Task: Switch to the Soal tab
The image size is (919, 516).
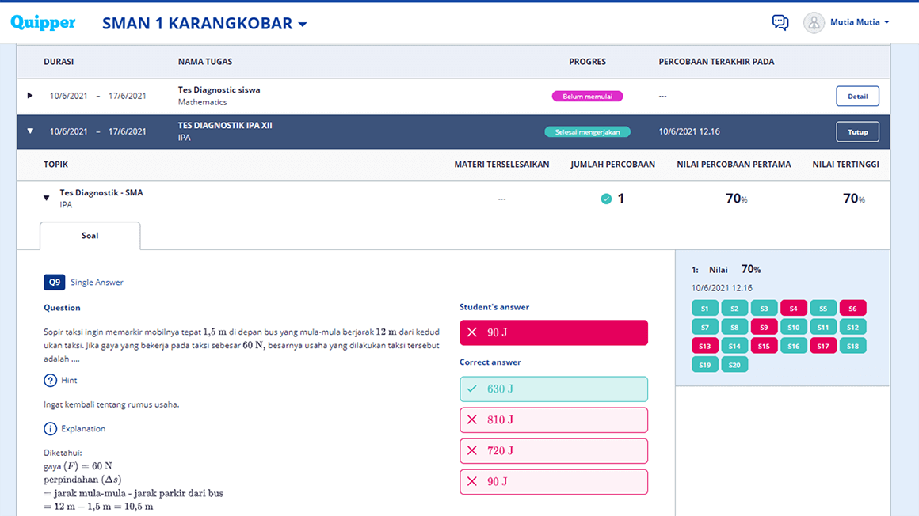Action: [x=90, y=236]
